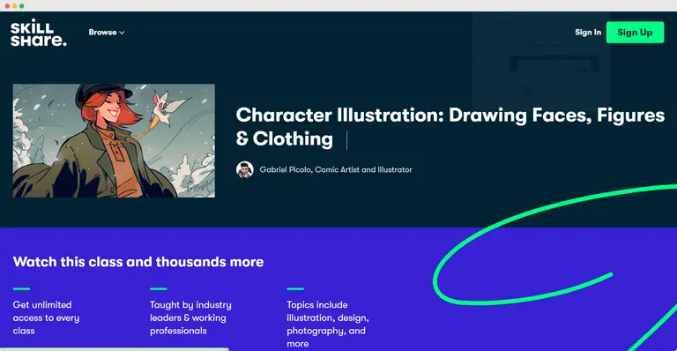Click the 'Taught by industry leaders' text

(x=190, y=317)
